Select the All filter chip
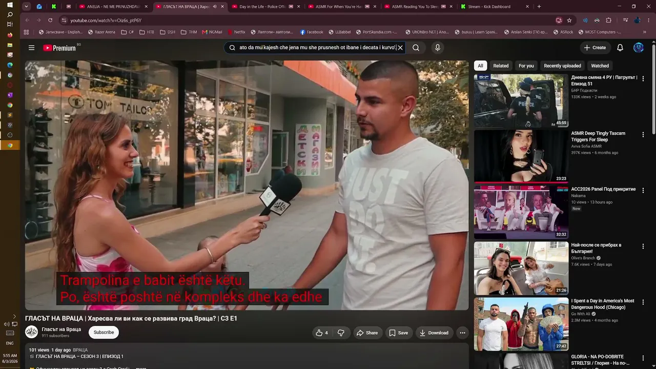 pyautogui.click(x=480, y=66)
